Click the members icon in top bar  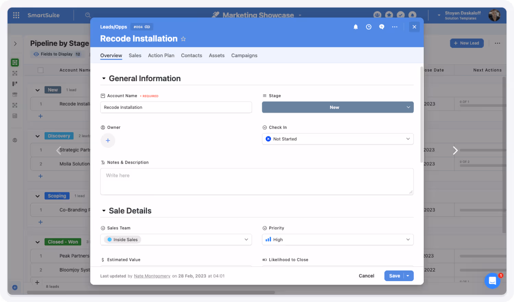click(377, 15)
